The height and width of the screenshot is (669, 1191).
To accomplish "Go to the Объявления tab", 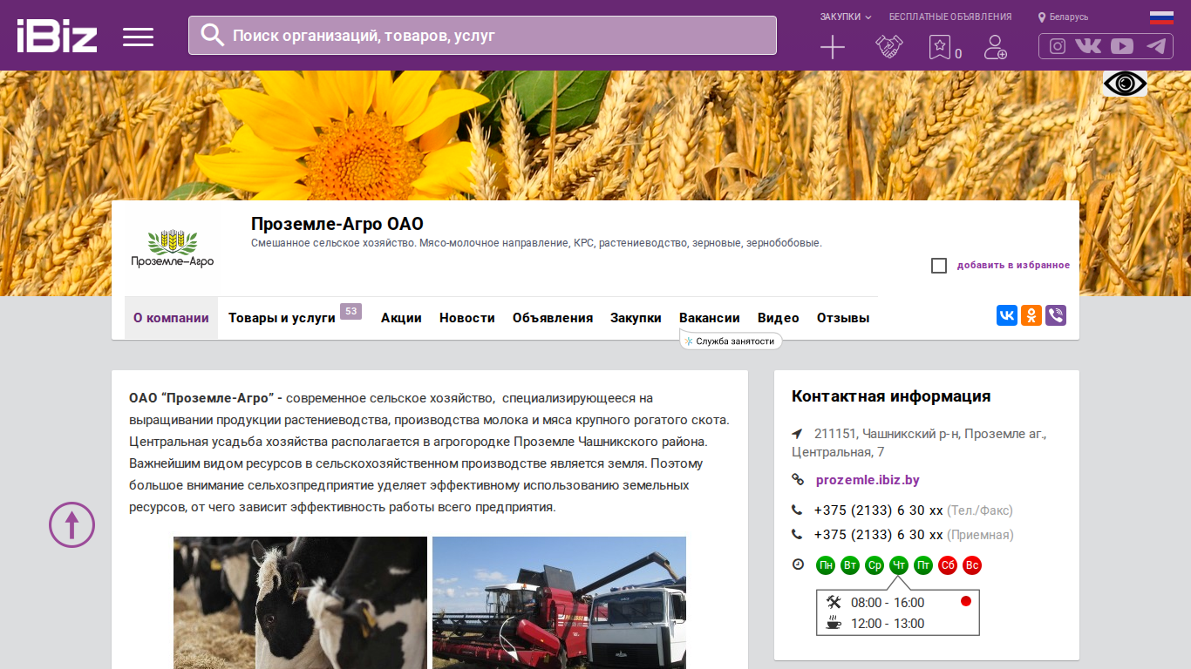I will pyautogui.click(x=553, y=318).
